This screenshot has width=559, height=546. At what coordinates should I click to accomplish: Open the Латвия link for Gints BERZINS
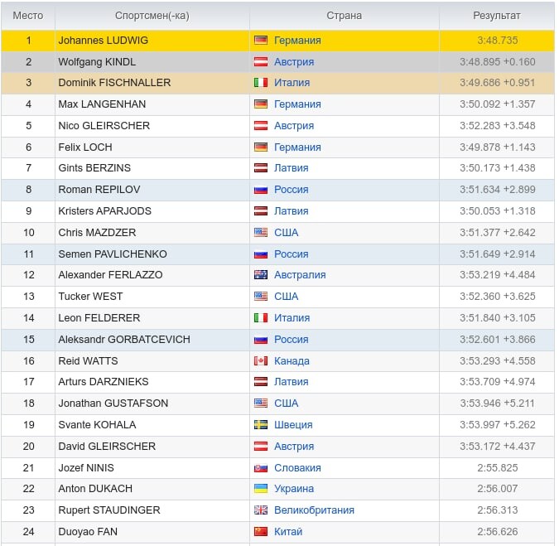291,168
